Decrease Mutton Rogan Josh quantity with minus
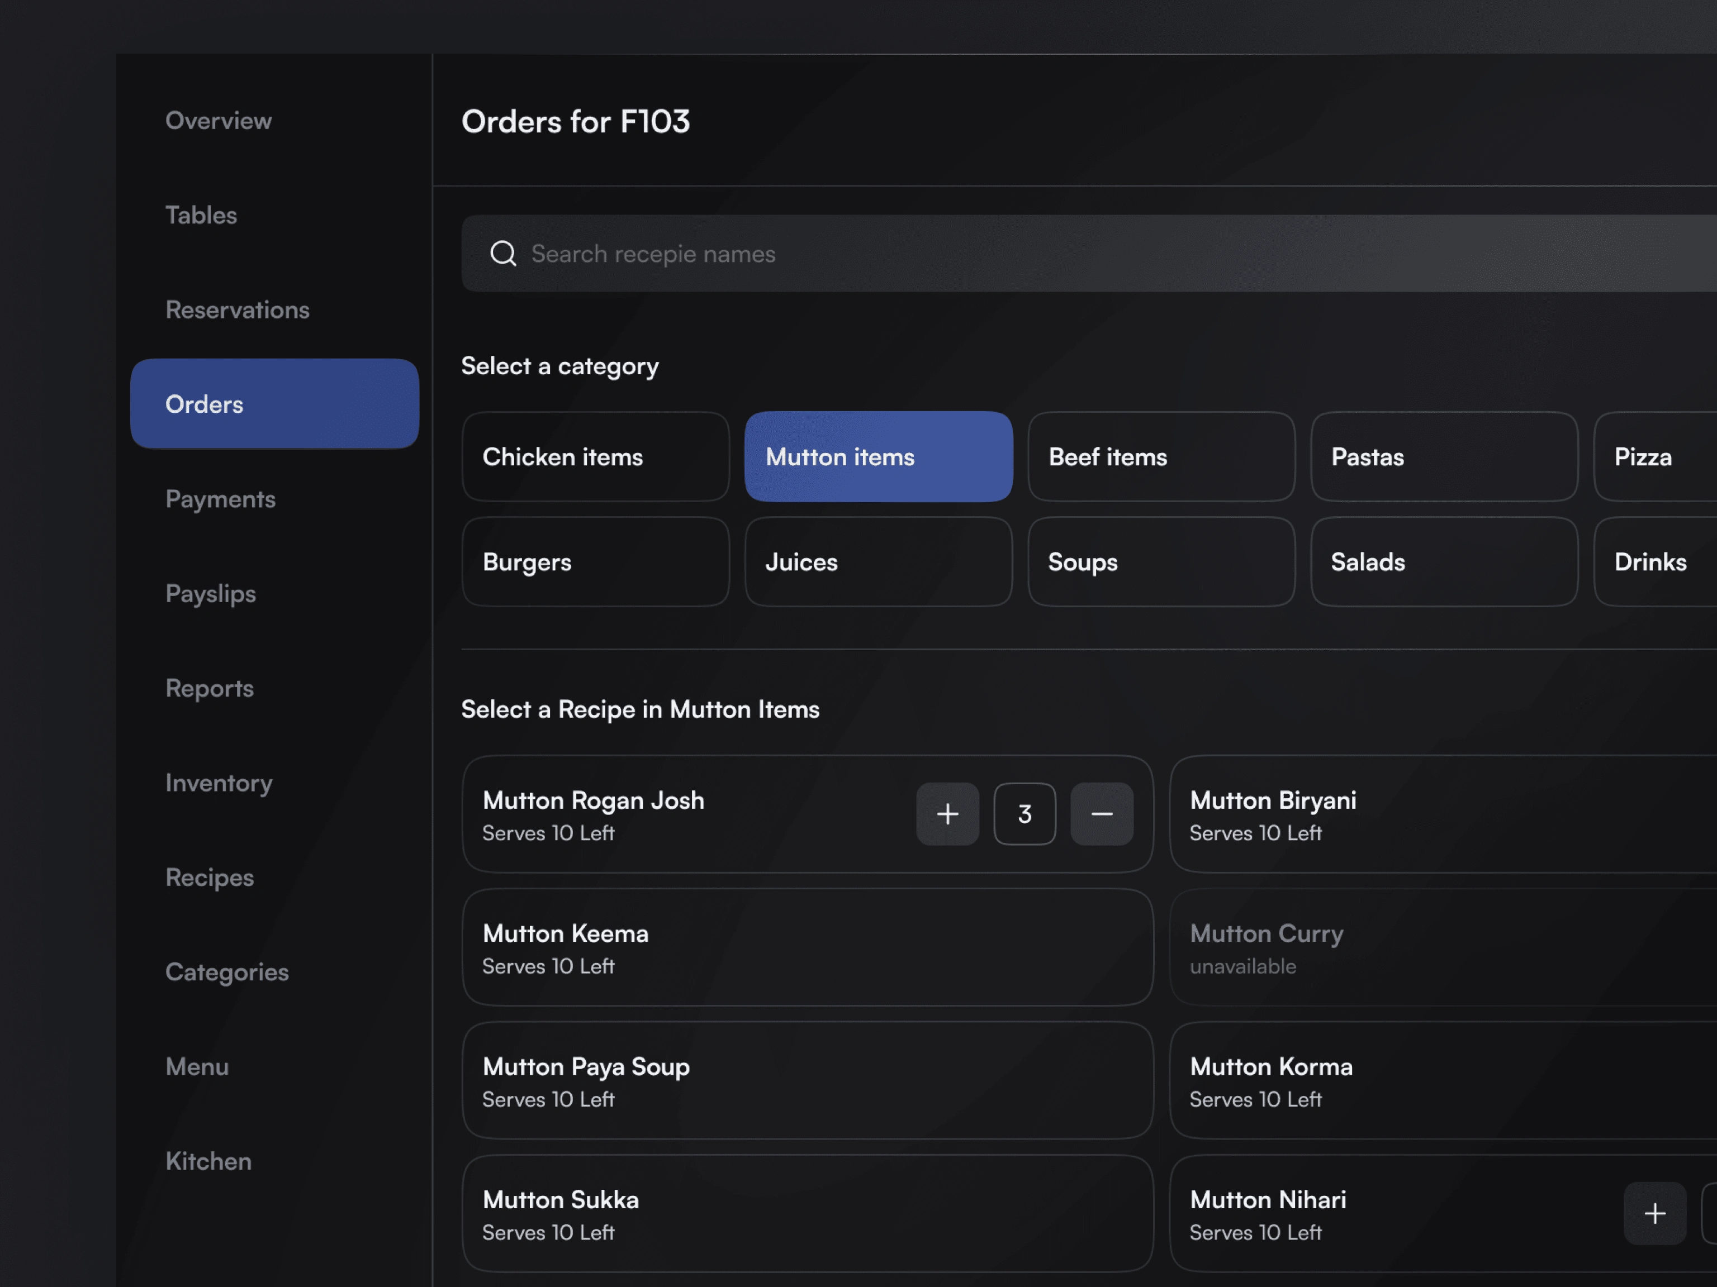This screenshot has width=1717, height=1287. (x=1102, y=814)
